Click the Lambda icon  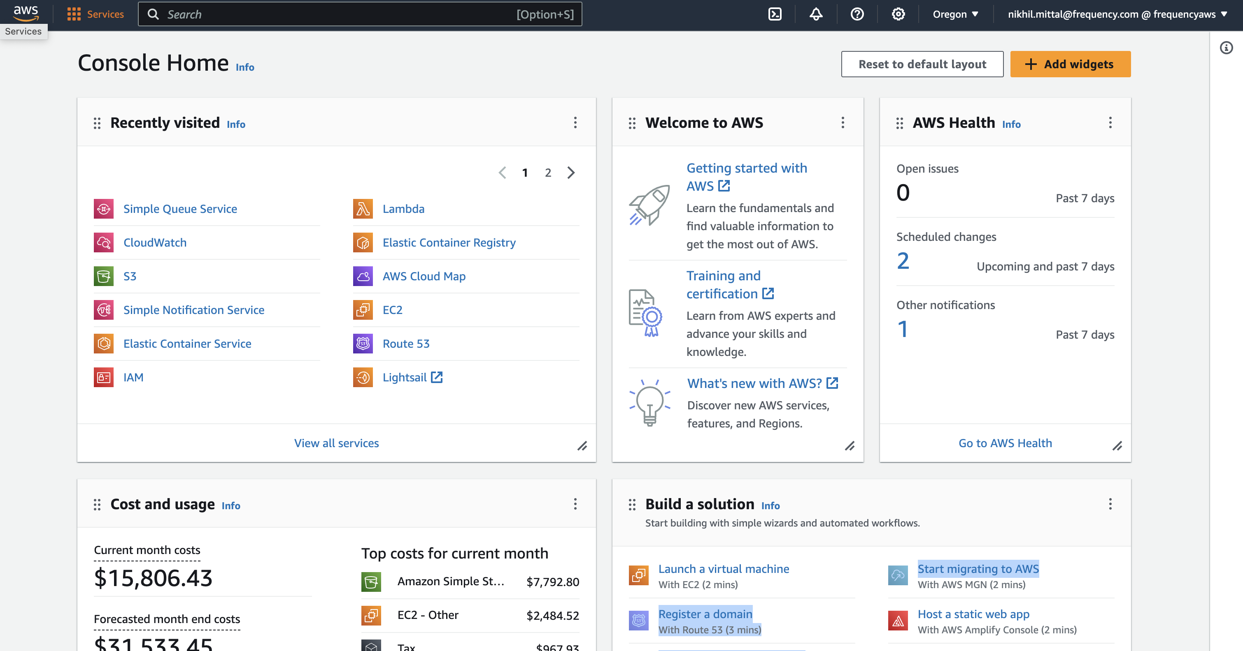coord(363,209)
